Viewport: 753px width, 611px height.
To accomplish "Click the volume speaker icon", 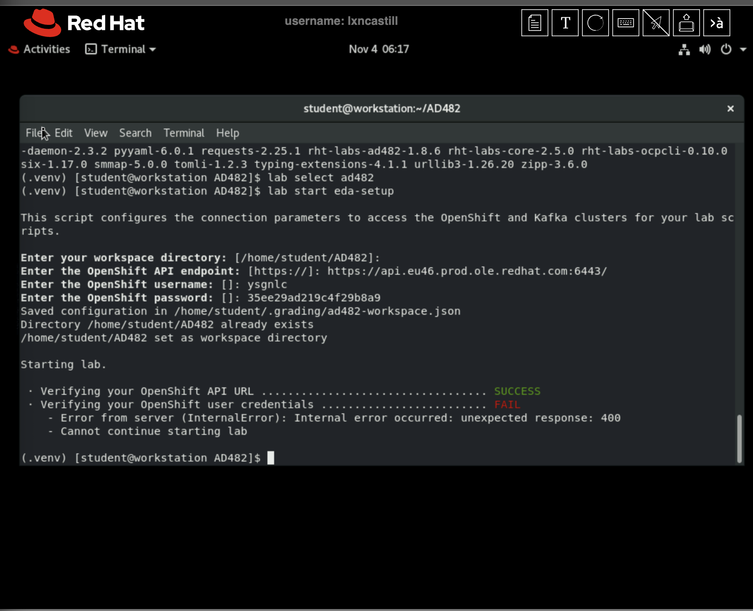I will coord(705,49).
